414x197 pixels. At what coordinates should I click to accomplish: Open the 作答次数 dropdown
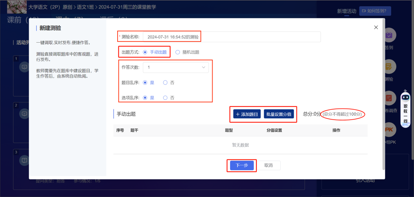tap(175, 67)
